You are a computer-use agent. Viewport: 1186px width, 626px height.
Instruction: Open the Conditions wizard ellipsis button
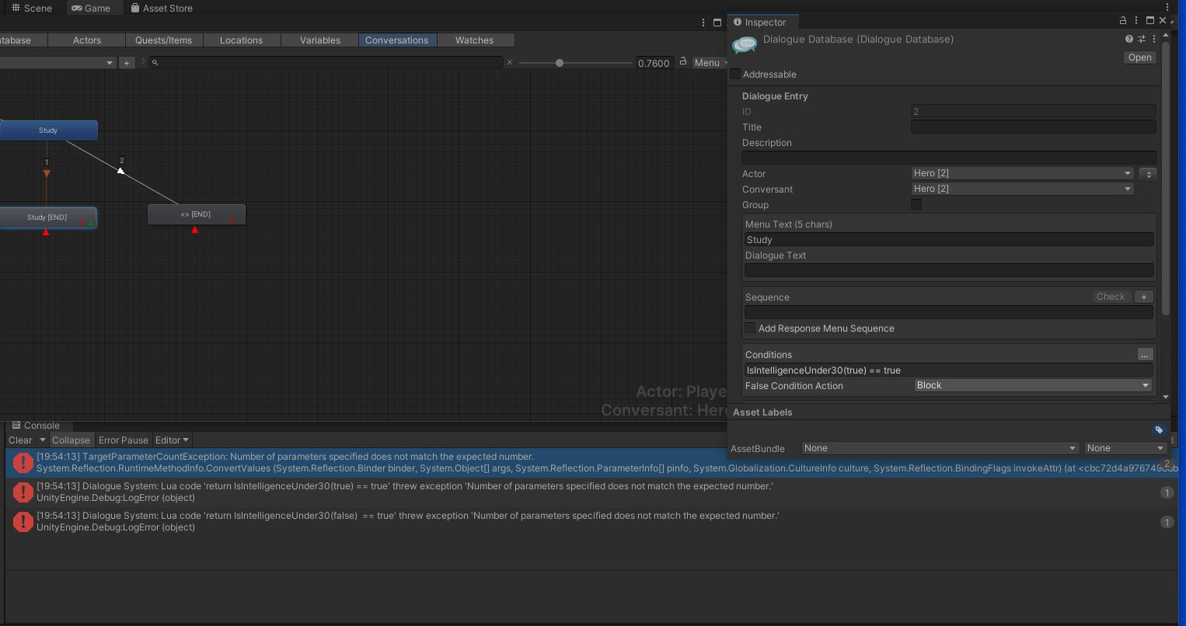point(1144,354)
